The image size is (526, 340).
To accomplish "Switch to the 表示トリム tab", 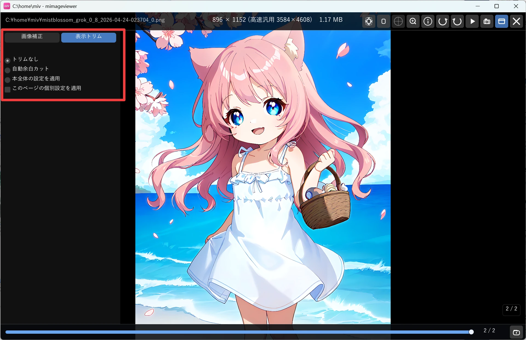I will pos(89,37).
